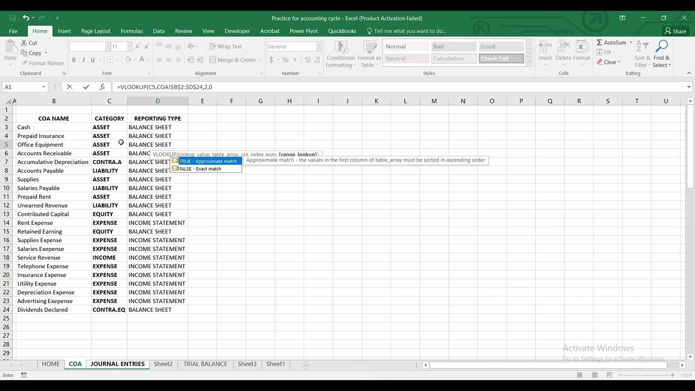Apply Accounting dollar number format
This screenshot has height=391, width=695.
[271, 60]
